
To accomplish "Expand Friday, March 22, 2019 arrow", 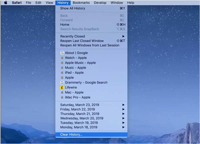I will pos(123,109).
